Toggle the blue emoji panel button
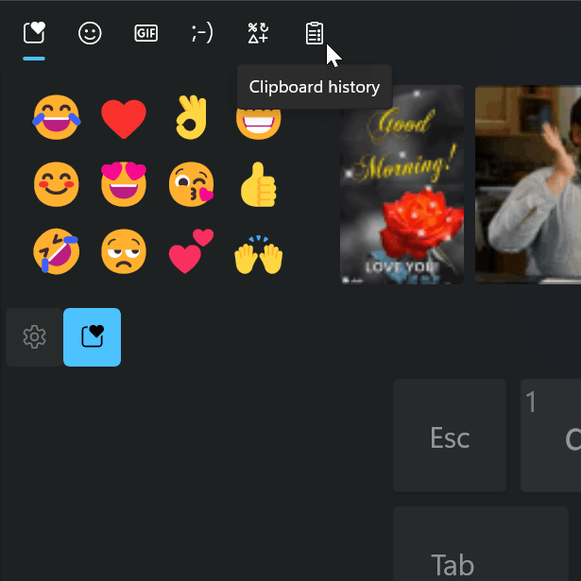The width and height of the screenshot is (581, 581). 92,337
